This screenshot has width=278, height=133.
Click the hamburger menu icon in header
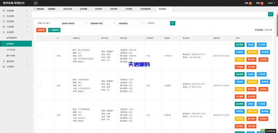pos(36,3)
